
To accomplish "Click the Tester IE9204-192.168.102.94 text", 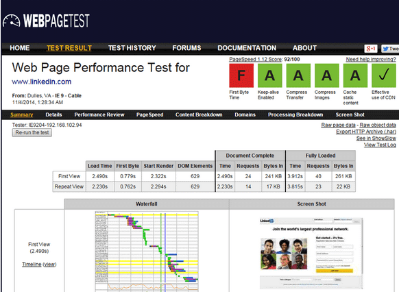I will click(x=47, y=125).
